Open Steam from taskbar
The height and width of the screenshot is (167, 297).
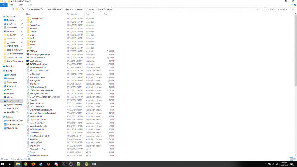[41, 164]
